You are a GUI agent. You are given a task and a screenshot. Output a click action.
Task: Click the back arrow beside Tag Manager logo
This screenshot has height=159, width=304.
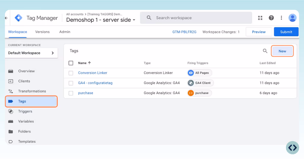pyautogui.click(x=7, y=18)
